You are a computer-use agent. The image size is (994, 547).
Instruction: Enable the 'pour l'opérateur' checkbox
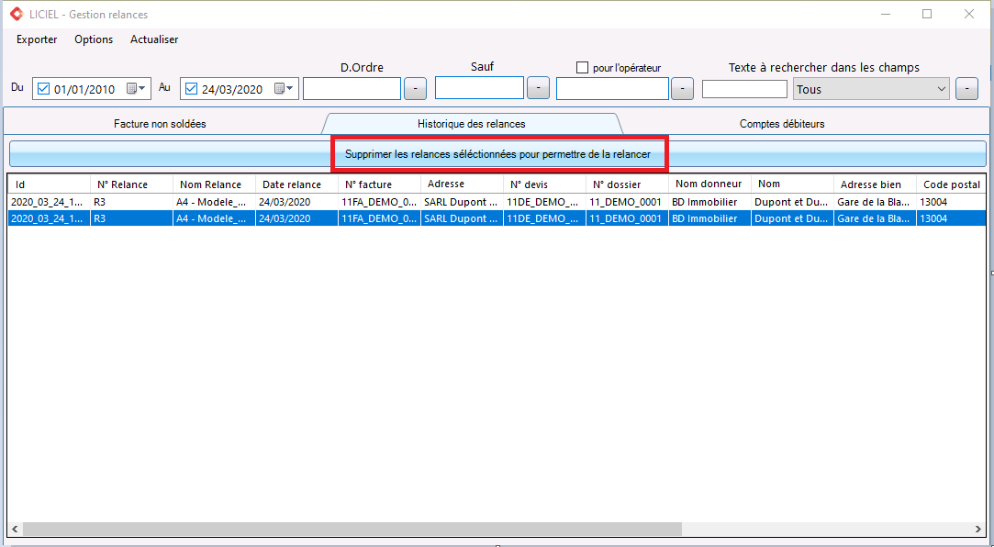(x=582, y=67)
